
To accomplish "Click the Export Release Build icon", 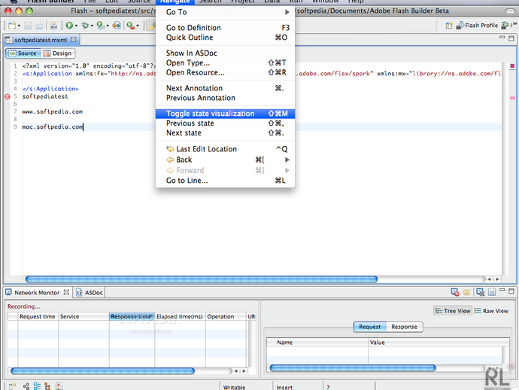I will (117, 25).
